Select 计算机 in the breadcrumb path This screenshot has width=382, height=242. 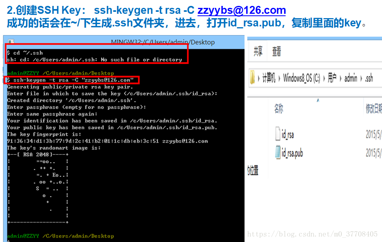pyautogui.click(x=269, y=78)
